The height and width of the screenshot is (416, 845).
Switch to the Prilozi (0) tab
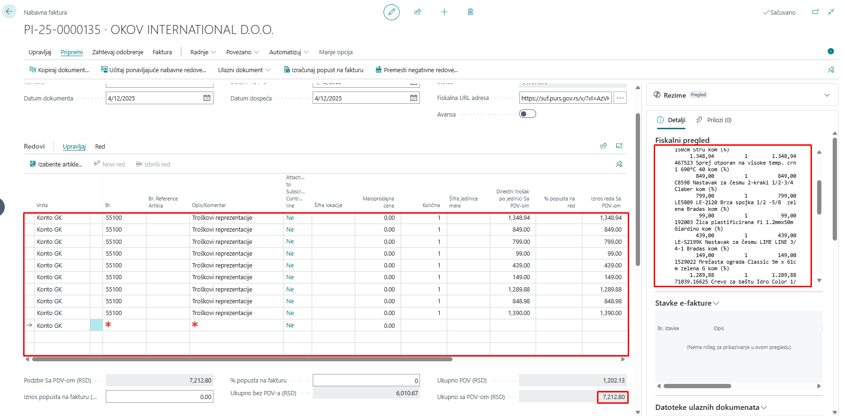pos(714,120)
